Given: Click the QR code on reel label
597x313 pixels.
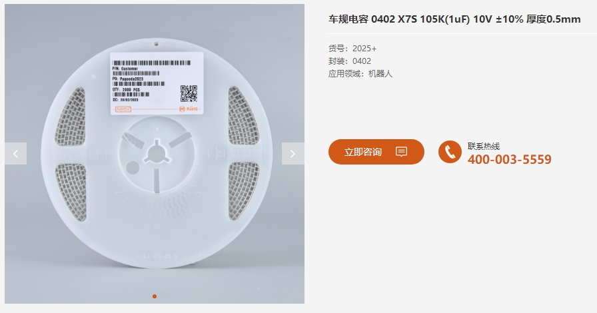Looking at the screenshot, I should (x=189, y=94).
